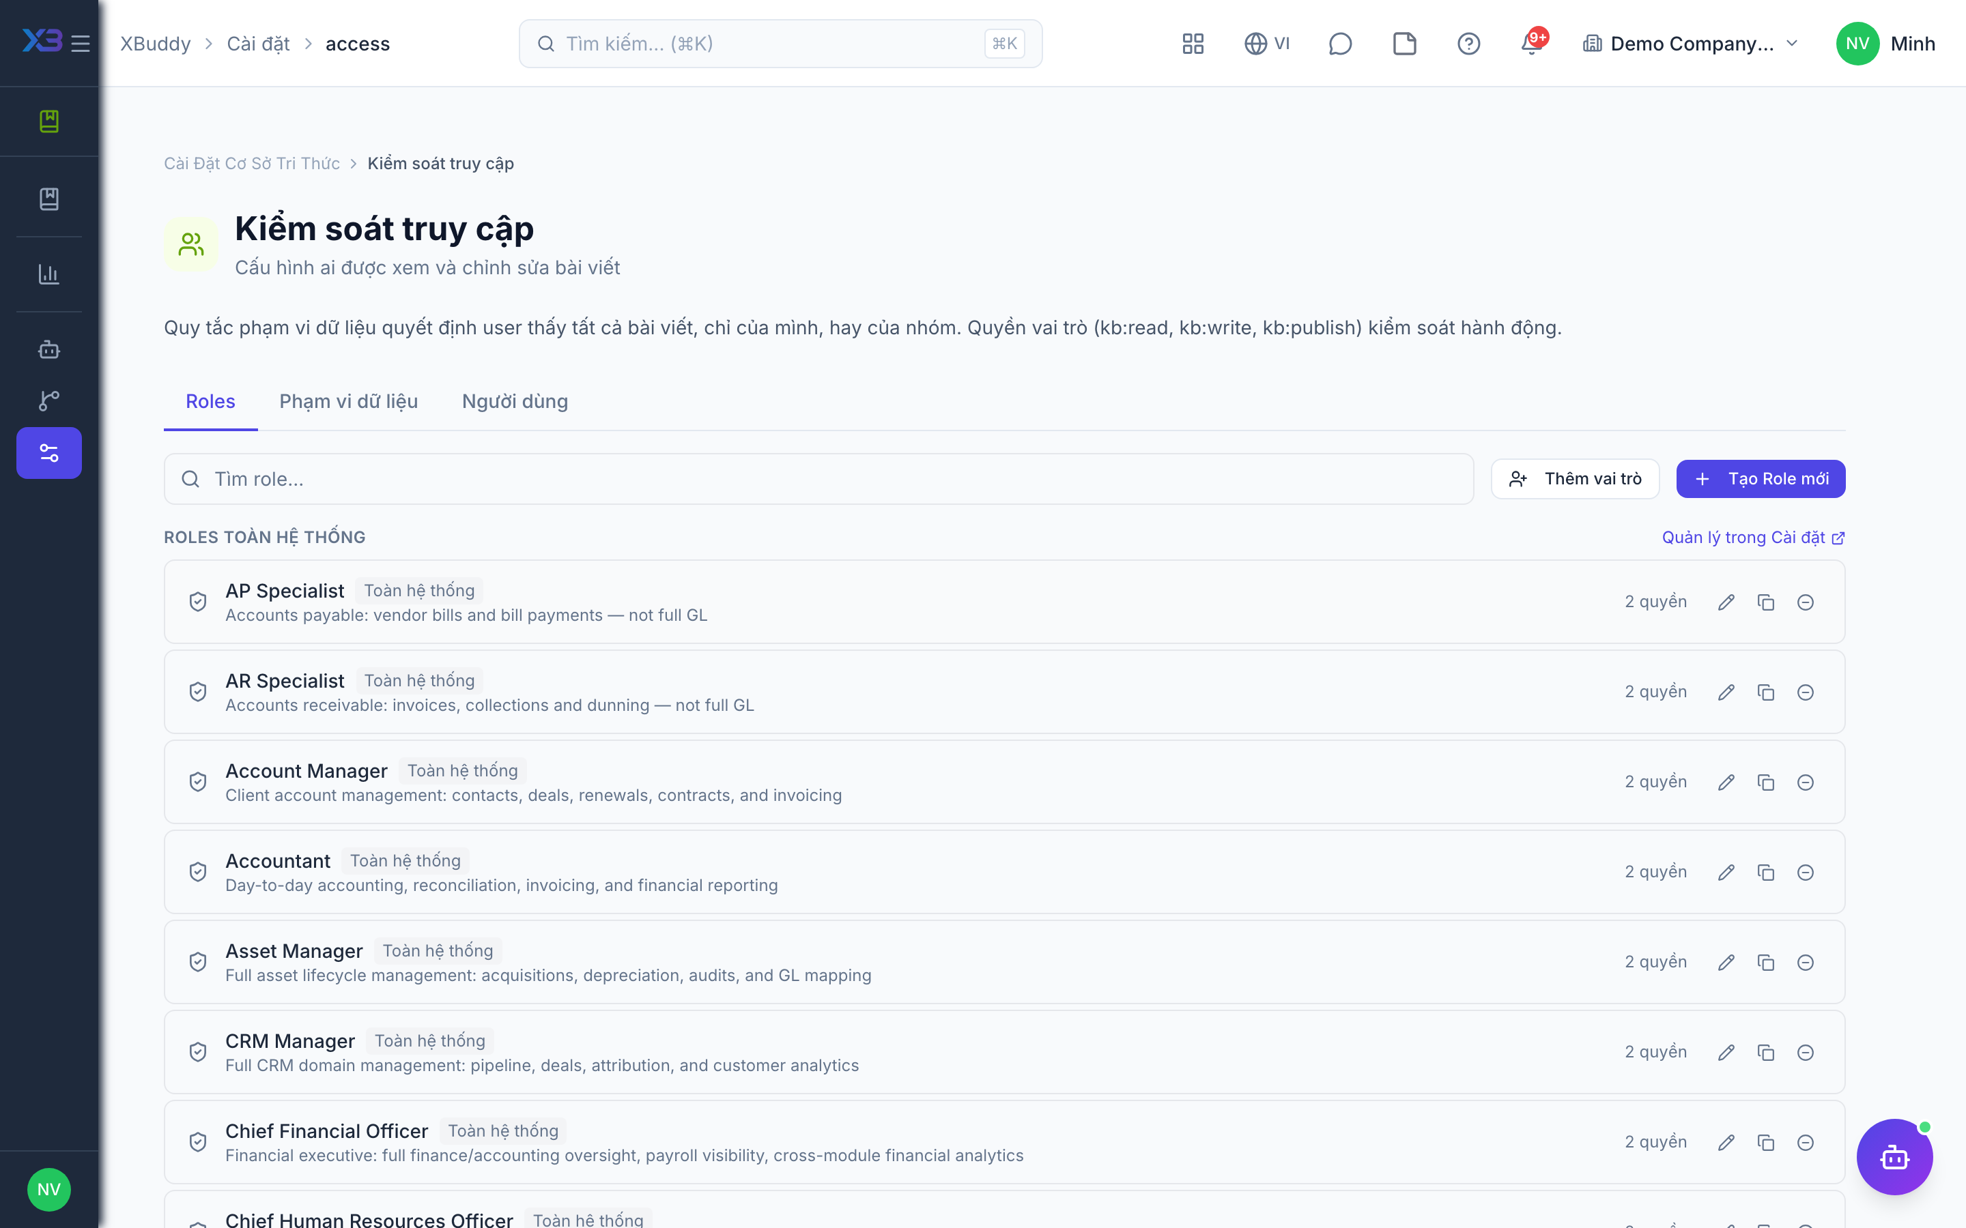
Task: Open the git branch workflow sidebar icon
Action: click(x=48, y=400)
